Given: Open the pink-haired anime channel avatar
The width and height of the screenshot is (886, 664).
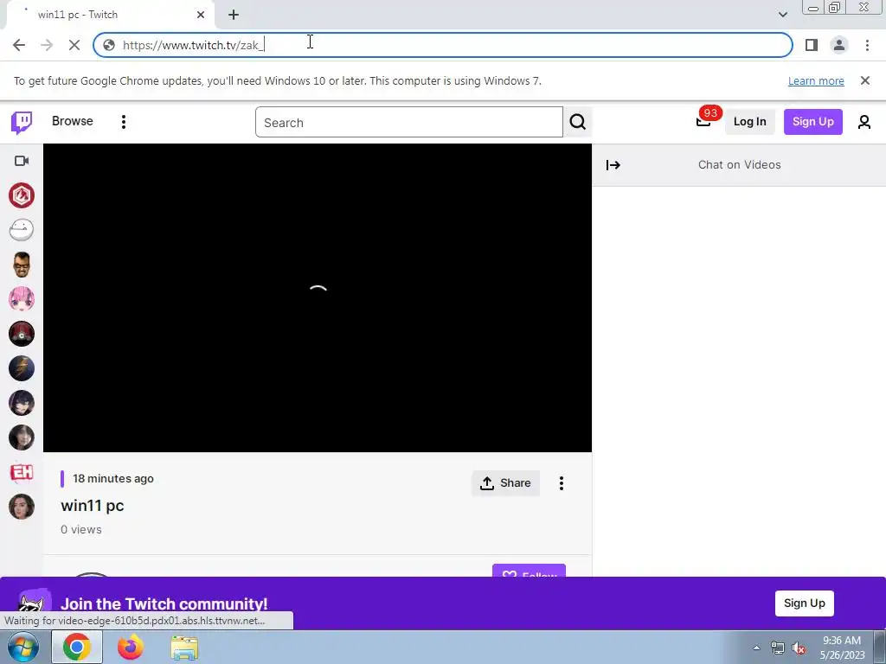Looking at the screenshot, I should point(22,299).
